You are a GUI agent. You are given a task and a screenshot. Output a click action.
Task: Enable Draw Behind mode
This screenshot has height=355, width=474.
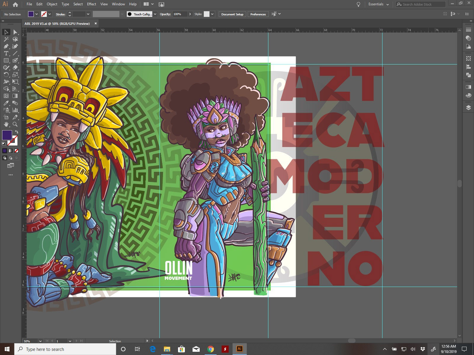click(11, 158)
